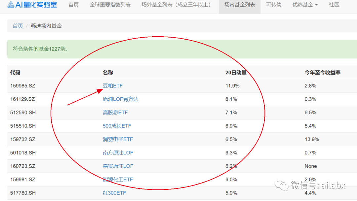Click code cell 159981.SZ

coord(23,180)
